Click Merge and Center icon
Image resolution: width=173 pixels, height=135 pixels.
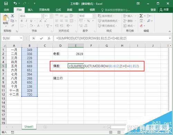[x=72, y=21]
